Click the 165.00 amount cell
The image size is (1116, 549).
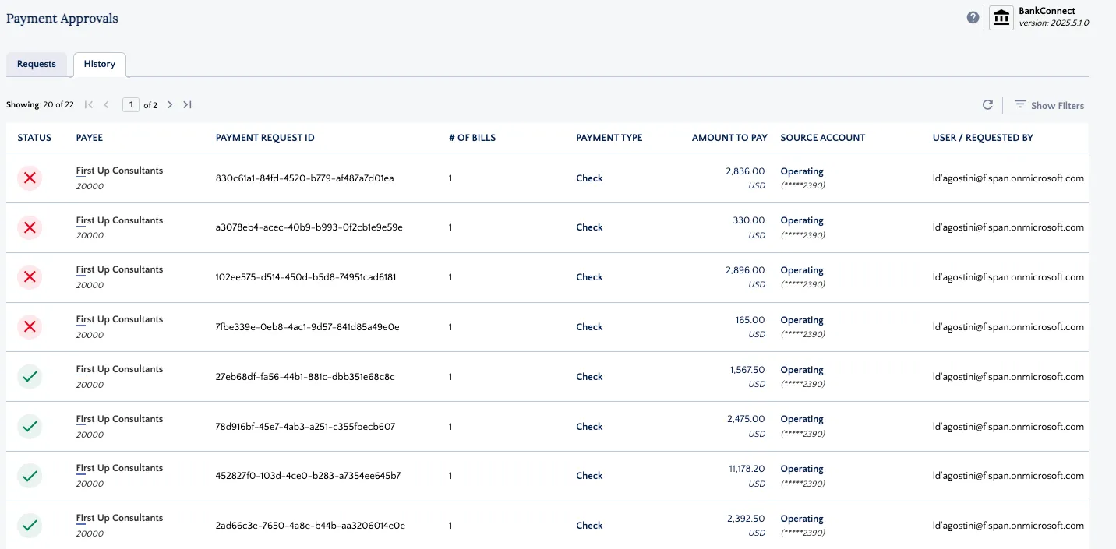750,320
